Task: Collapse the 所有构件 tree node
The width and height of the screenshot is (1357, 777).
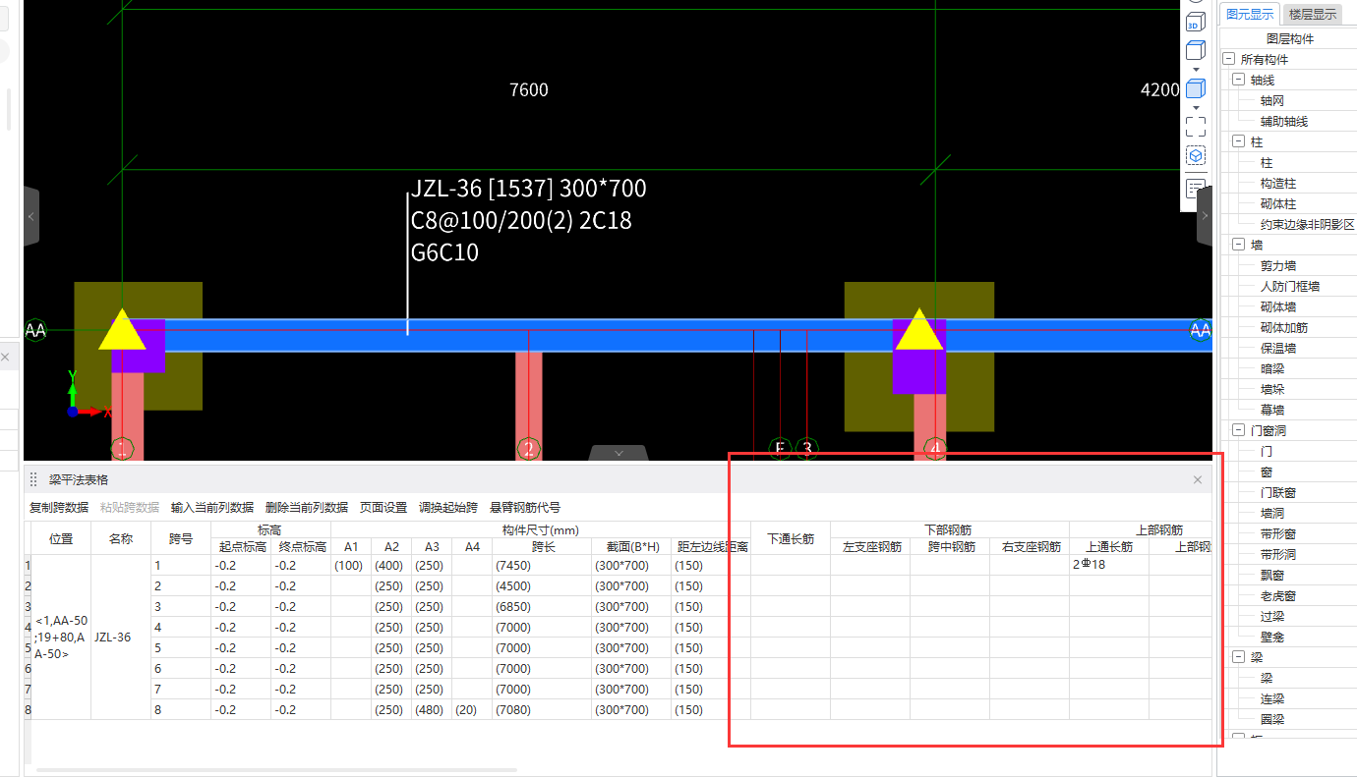Action: click(1228, 60)
